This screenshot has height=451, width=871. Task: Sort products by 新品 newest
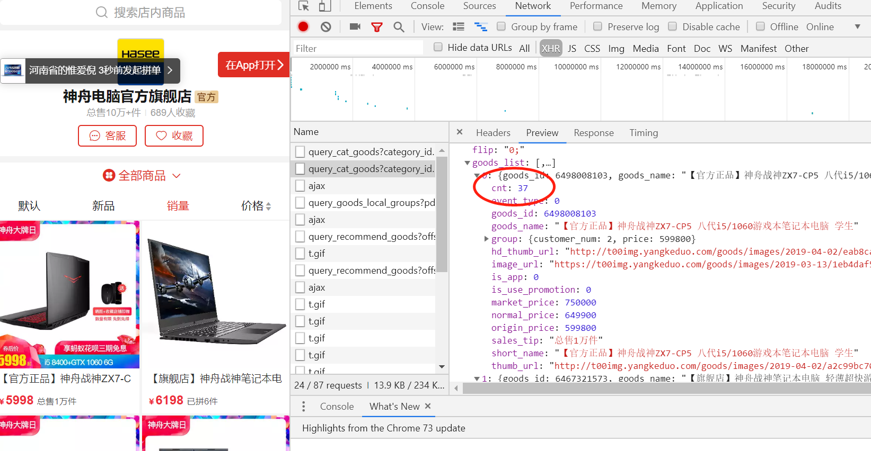[103, 206]
